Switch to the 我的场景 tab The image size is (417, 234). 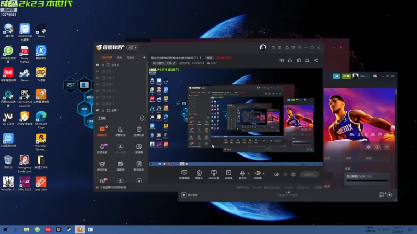[x=107, y=58]
